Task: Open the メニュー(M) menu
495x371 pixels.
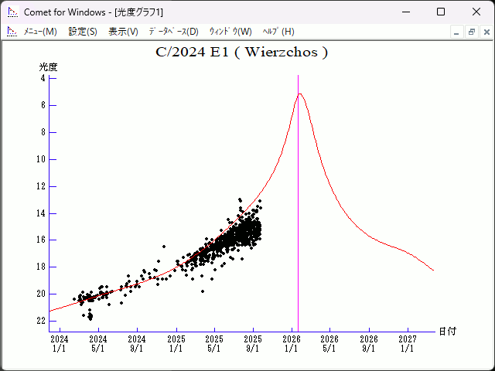Action: click(40, 32)
